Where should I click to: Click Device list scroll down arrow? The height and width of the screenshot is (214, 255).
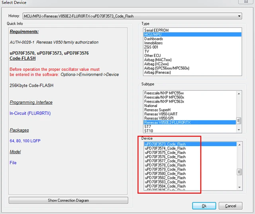click(239, 187)
